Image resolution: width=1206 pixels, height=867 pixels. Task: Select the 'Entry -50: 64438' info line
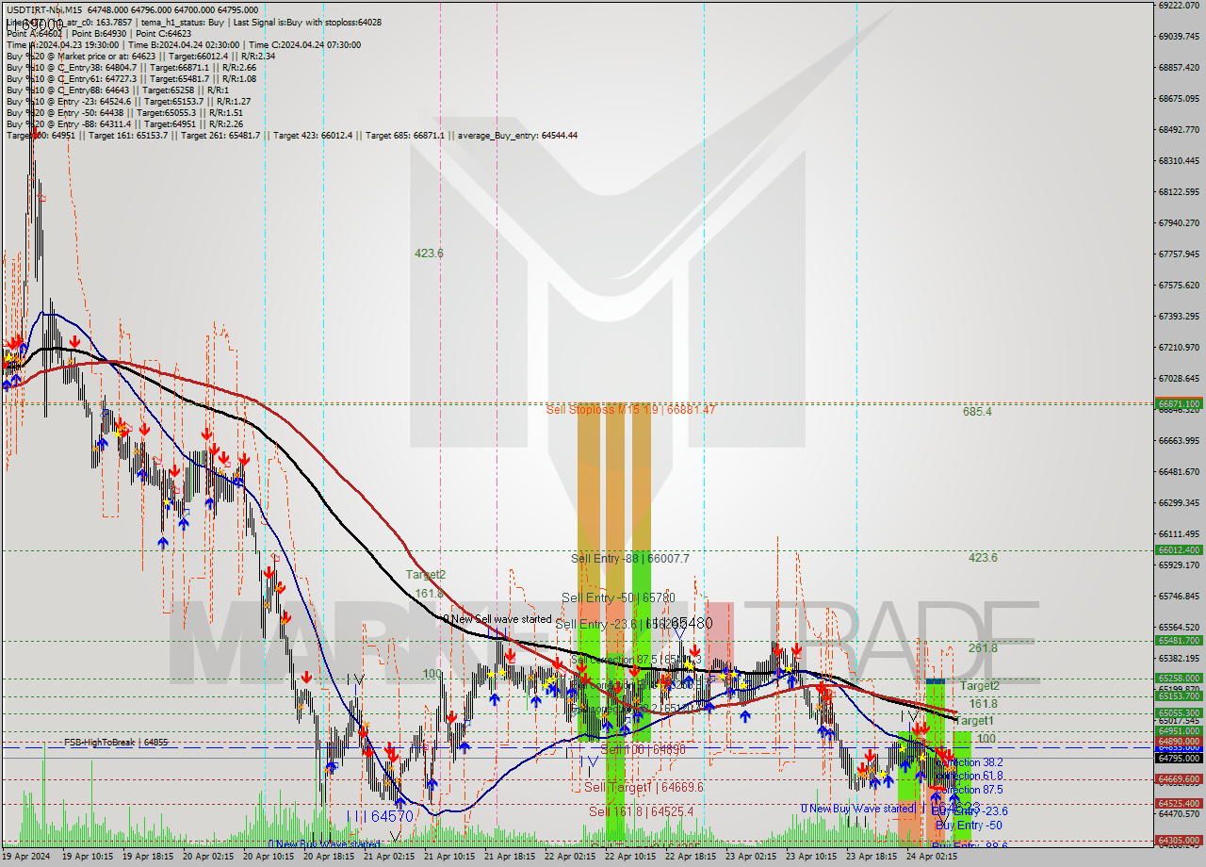coord(122,112)
